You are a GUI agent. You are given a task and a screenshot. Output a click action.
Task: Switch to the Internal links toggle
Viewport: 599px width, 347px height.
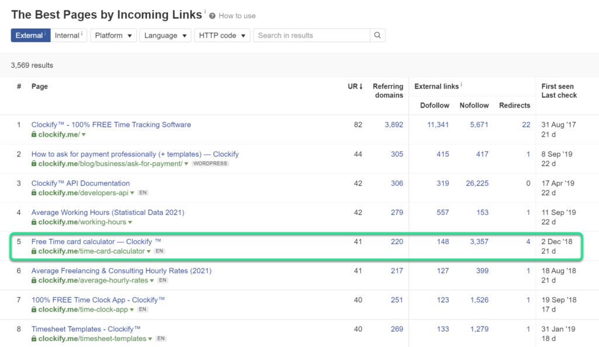pyautogui.click(x=68, y=35)
